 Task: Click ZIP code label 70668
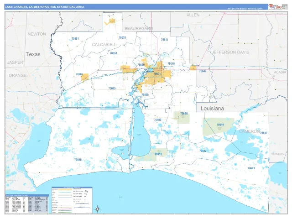(x=79, y=74)
